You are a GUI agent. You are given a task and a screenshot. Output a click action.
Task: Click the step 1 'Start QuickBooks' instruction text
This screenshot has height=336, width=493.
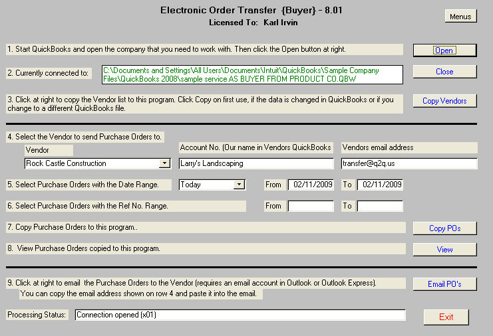(204, 49)
